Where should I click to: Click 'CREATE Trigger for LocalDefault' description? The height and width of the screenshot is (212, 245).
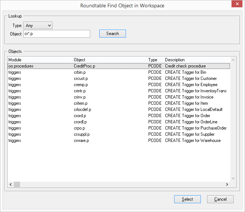pyautogui.click(x=194, y=109)
